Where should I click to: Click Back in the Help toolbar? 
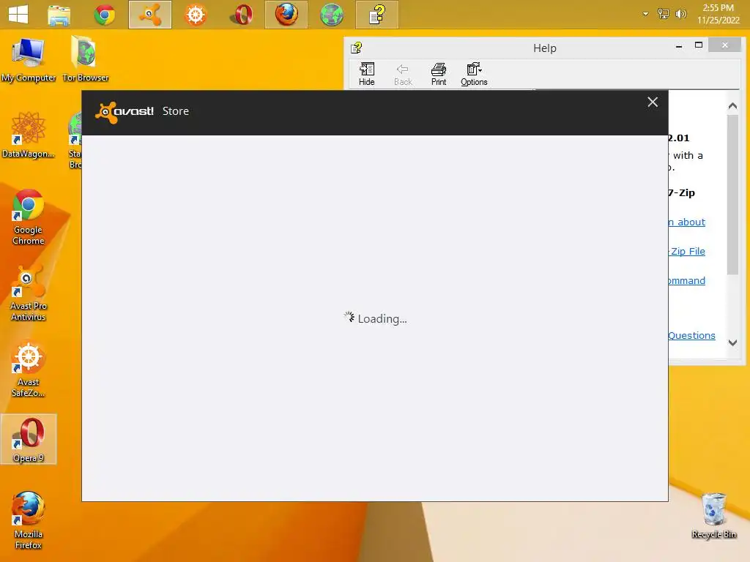point(403,74)
